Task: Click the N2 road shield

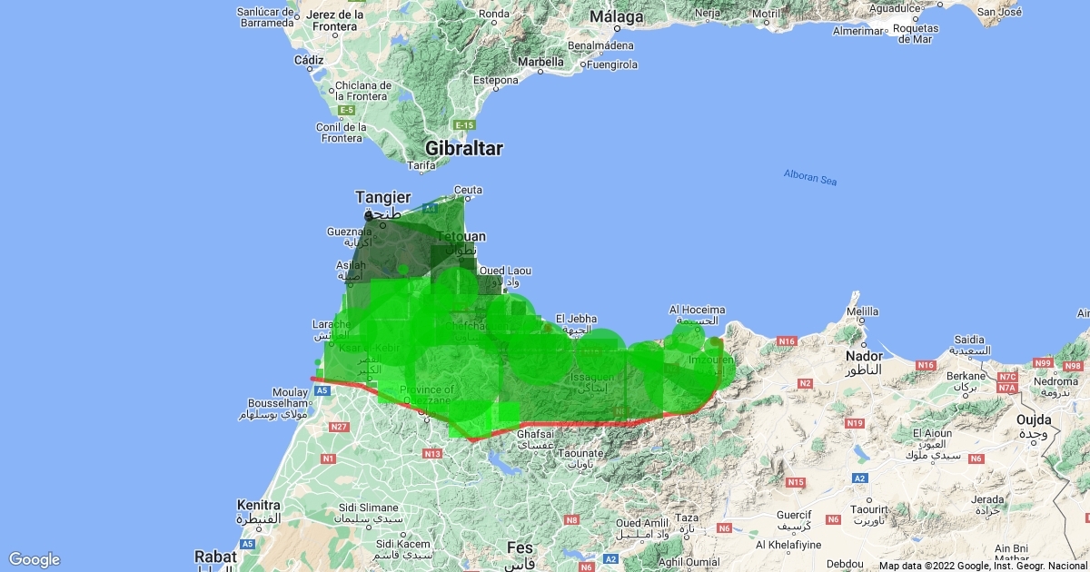Action: click(x=805, y=384)
